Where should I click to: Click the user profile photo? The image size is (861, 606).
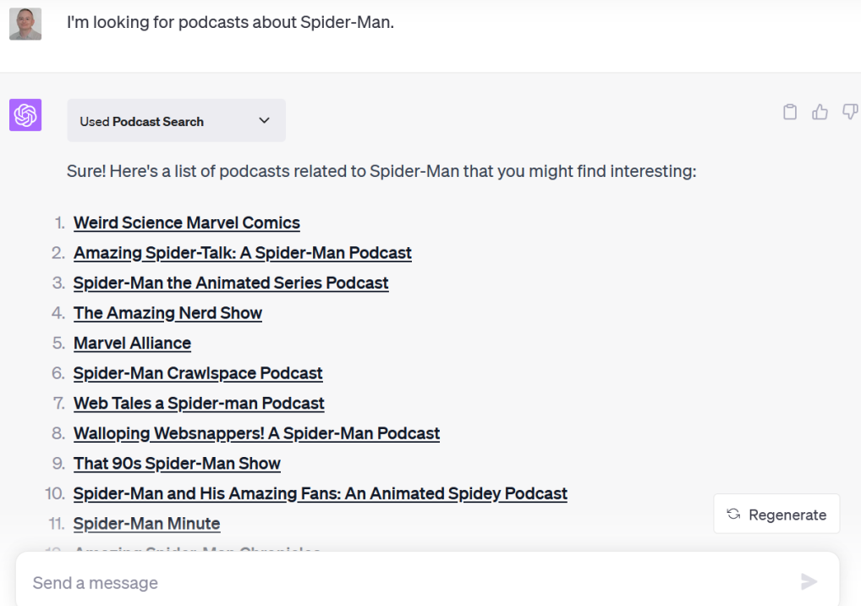click(25, 24)
